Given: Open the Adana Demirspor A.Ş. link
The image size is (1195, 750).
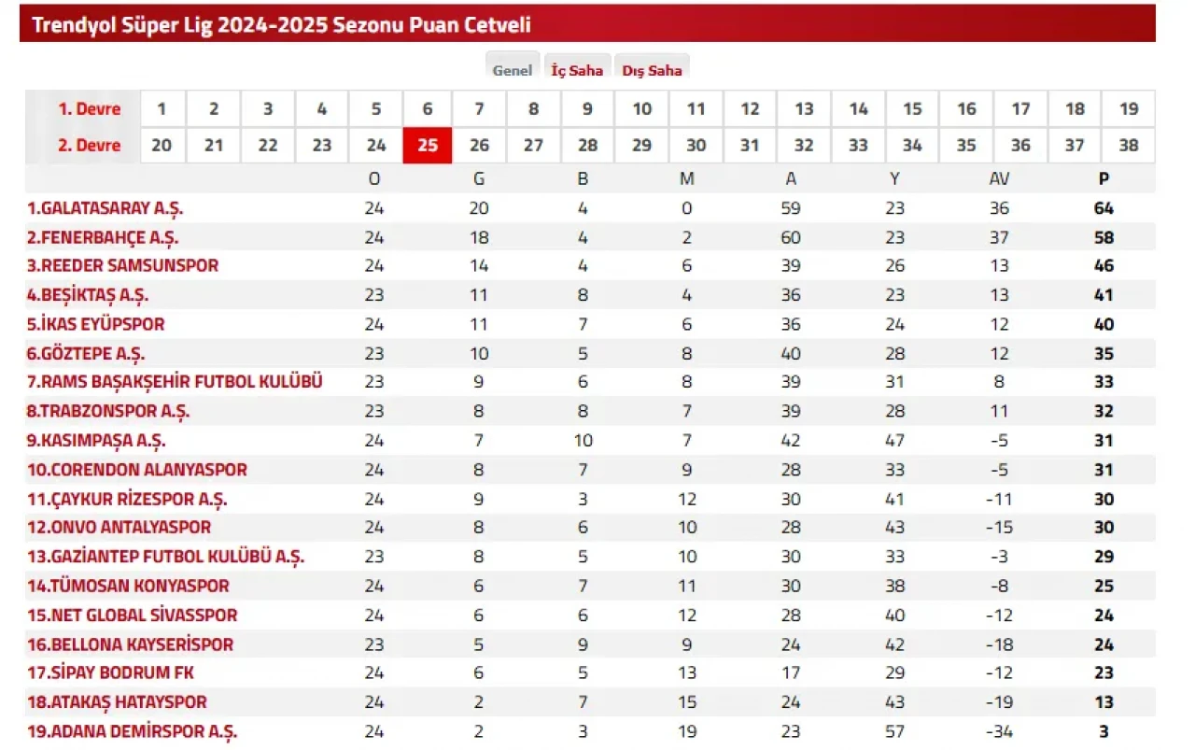Looking at the screenshot, I should click(132, 731).
